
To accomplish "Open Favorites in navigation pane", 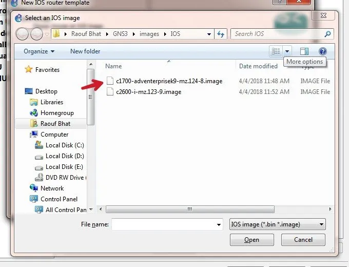I will pyautogui.click(x=47, y=70).
